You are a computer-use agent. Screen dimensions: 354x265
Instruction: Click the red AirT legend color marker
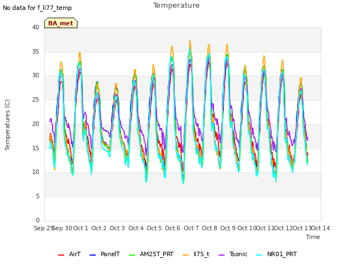[x=61, y=255]
